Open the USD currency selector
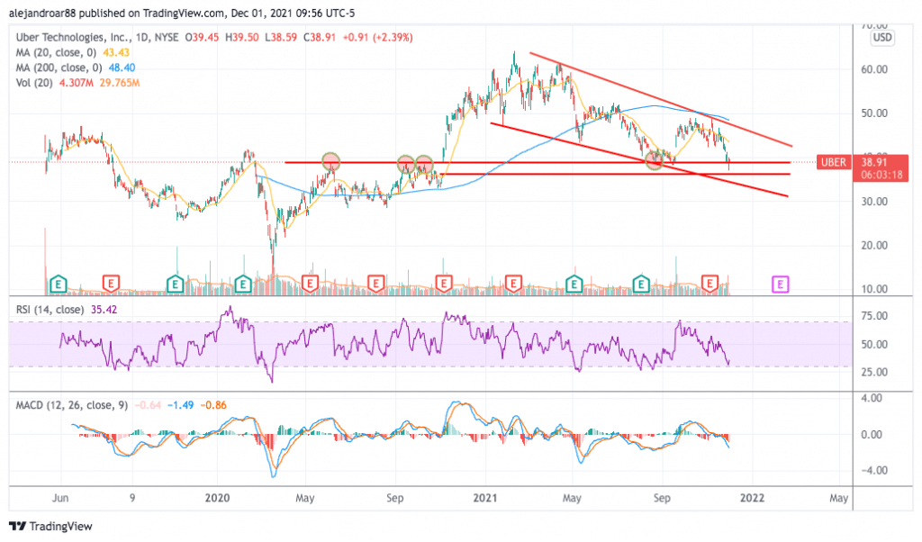Viewport: 922px width, 542px height. click(882, 38)
